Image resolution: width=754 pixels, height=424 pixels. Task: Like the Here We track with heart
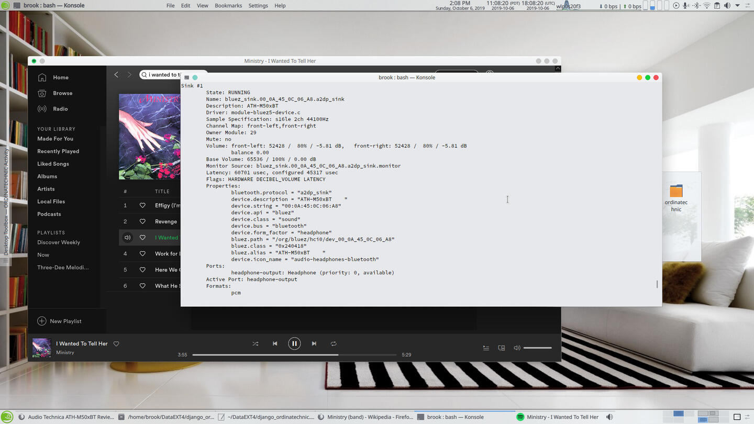tap(142, 270)
